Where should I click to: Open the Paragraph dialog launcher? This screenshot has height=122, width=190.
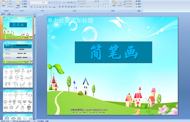pos(92,11)
